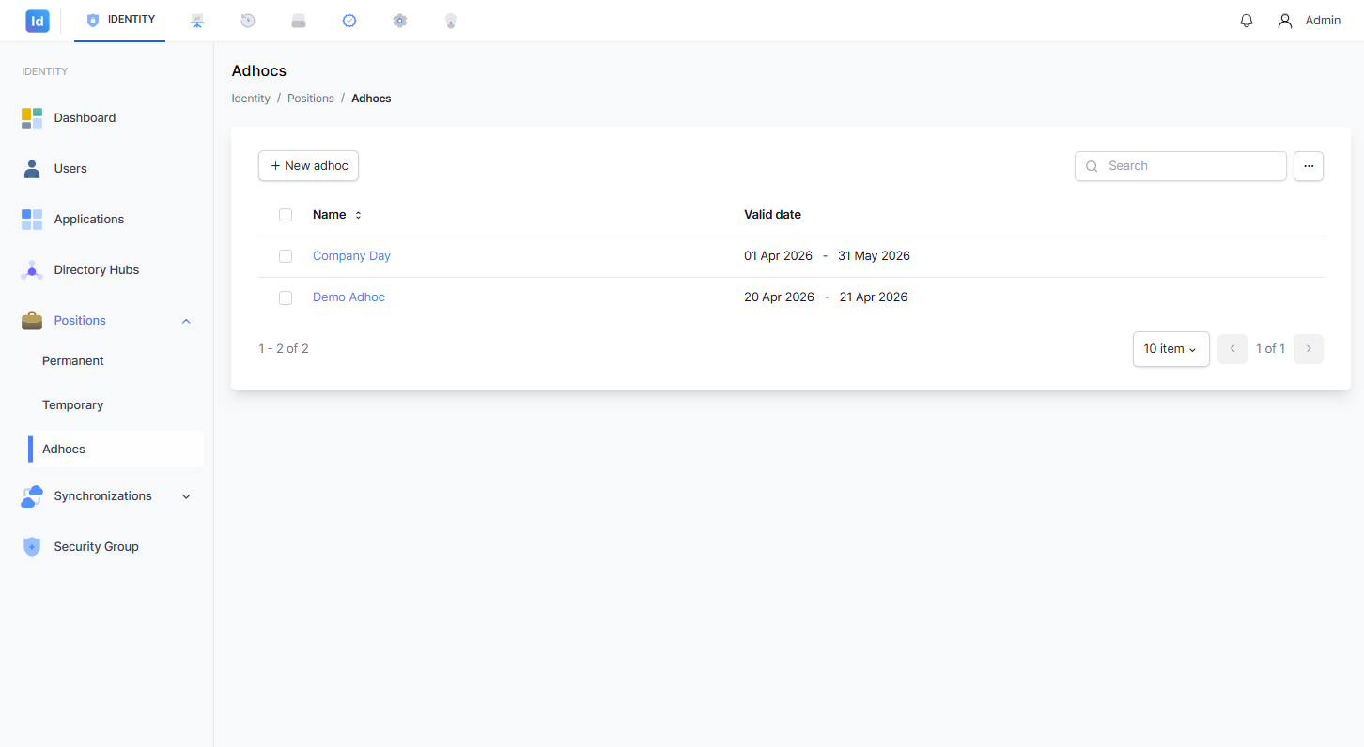This screenshot has width=1364, height=747.
Task: Click the Valid date column header
Action: pyautogui.click(x=772, y=215)
